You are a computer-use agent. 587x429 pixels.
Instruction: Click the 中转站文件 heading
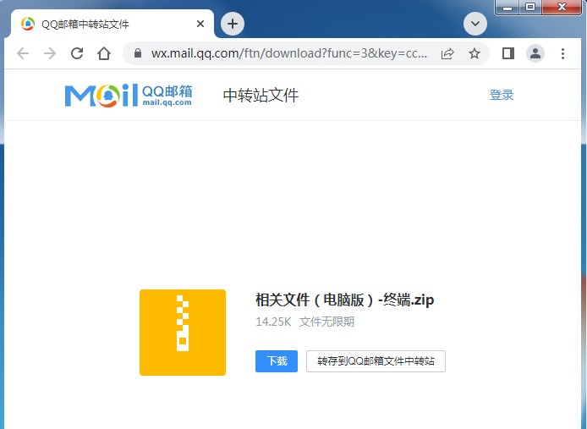click(x=261, y=95)
